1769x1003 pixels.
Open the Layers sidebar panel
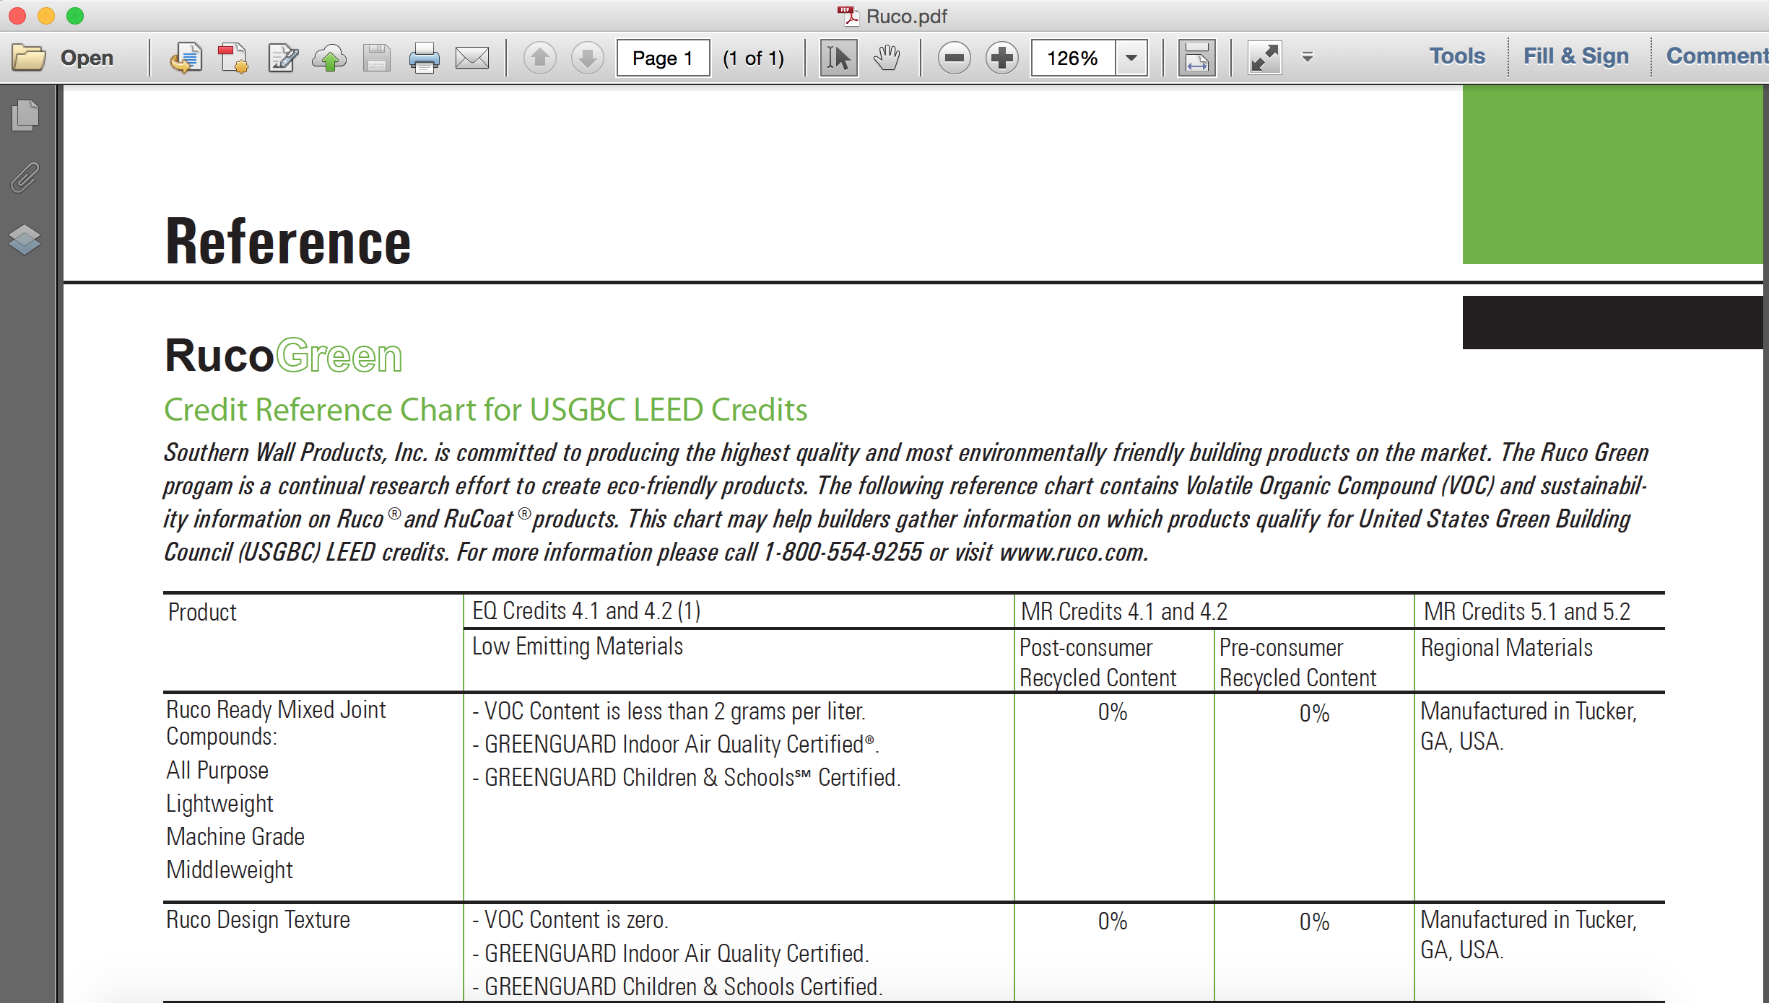(25, 240)
